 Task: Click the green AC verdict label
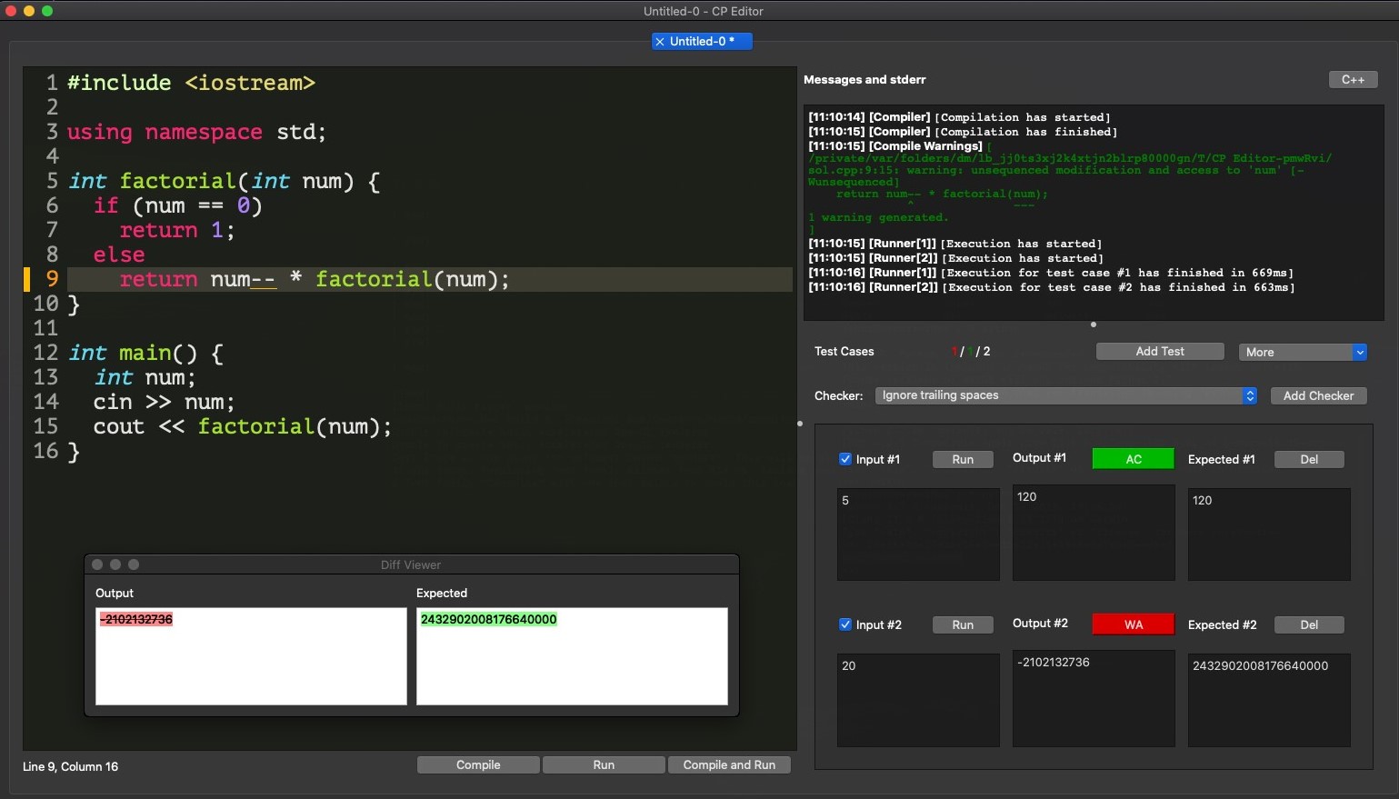1133,460
